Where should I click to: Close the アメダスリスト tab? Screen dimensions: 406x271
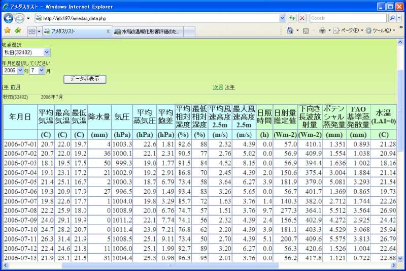pos(108,32)
